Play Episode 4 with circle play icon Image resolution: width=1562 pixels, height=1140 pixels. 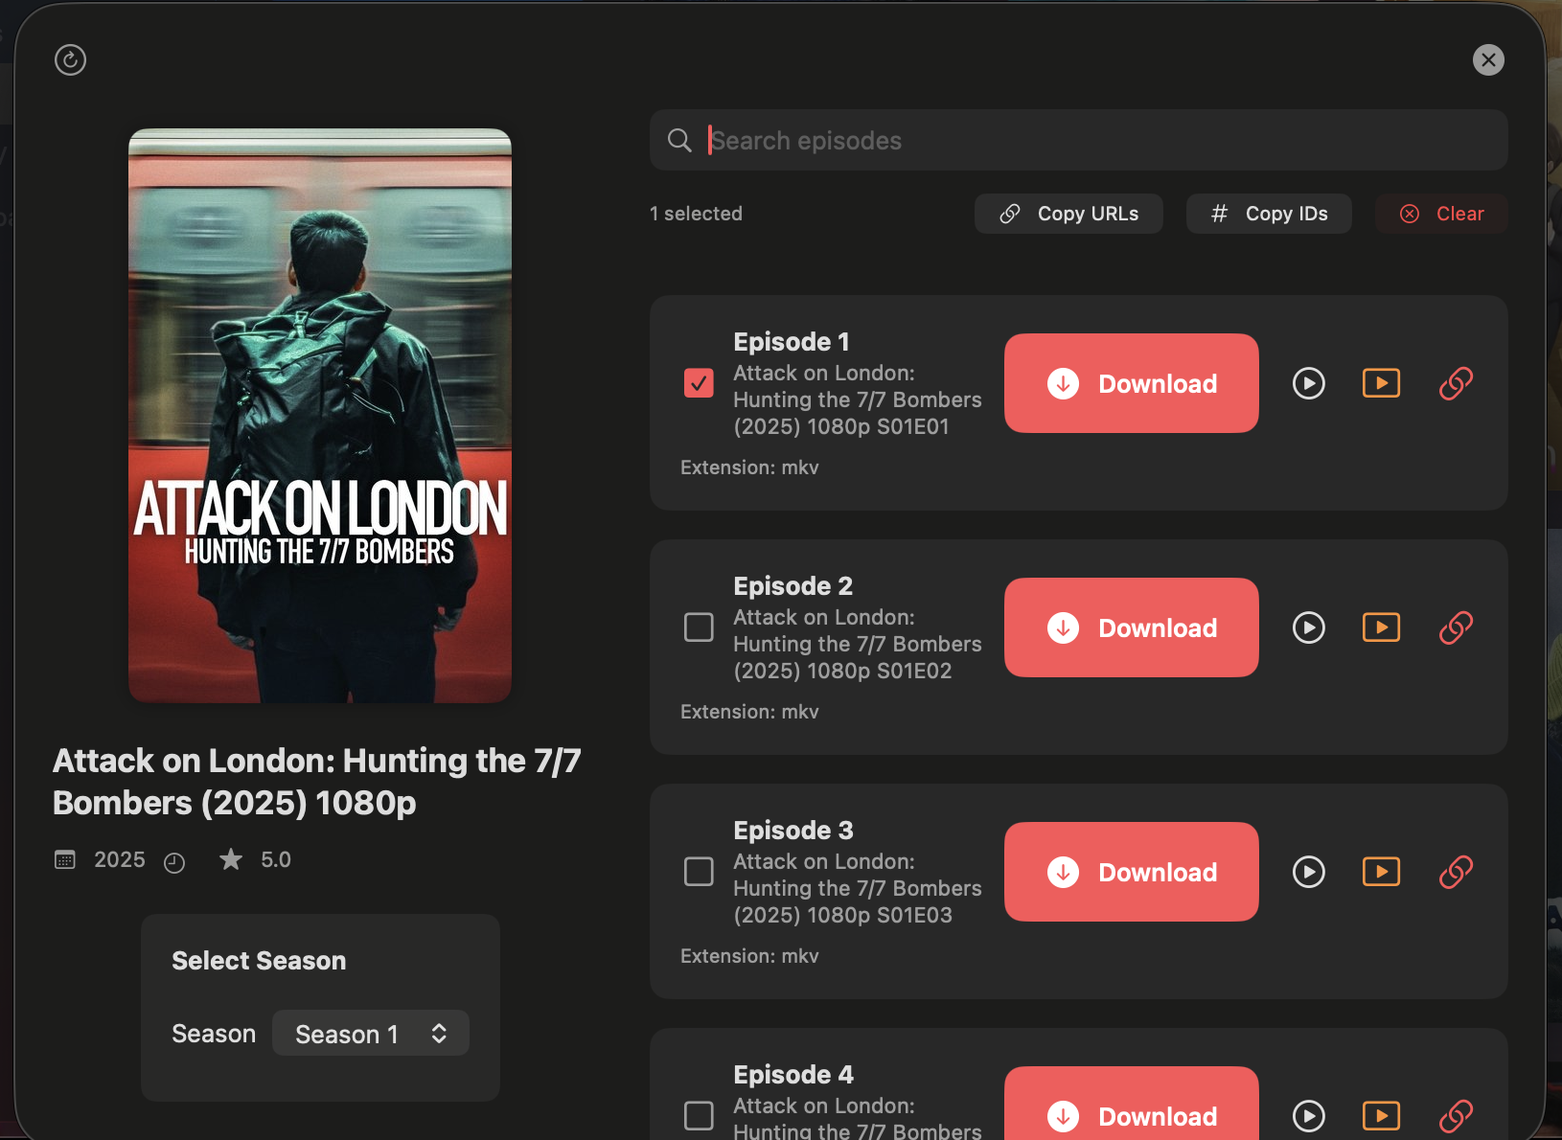(x=1309, y=1116)
